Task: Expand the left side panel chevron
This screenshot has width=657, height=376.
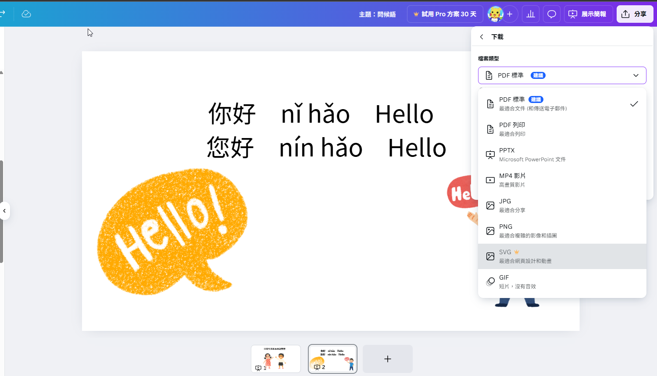Action: [x=5, y=211]
